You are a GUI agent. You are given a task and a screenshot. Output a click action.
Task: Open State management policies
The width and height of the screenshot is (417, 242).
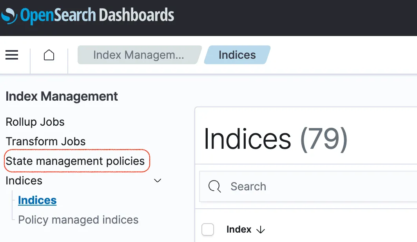[x=75, y=161]
